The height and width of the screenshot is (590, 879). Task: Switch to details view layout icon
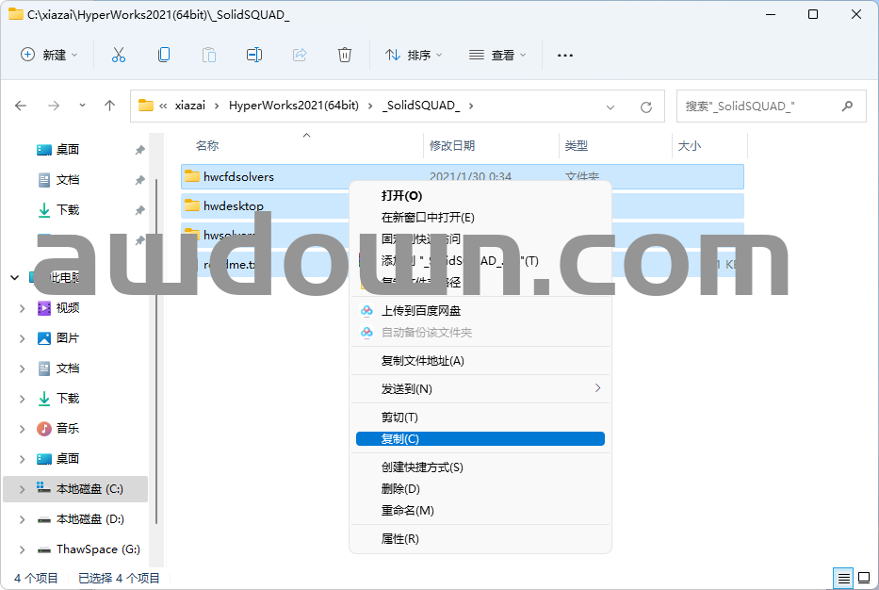click(844, 578)
